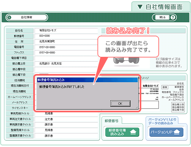This screenshot has width=191, height=147.
Task: Click OK in the postal code dialog
Action: [120, 103]
